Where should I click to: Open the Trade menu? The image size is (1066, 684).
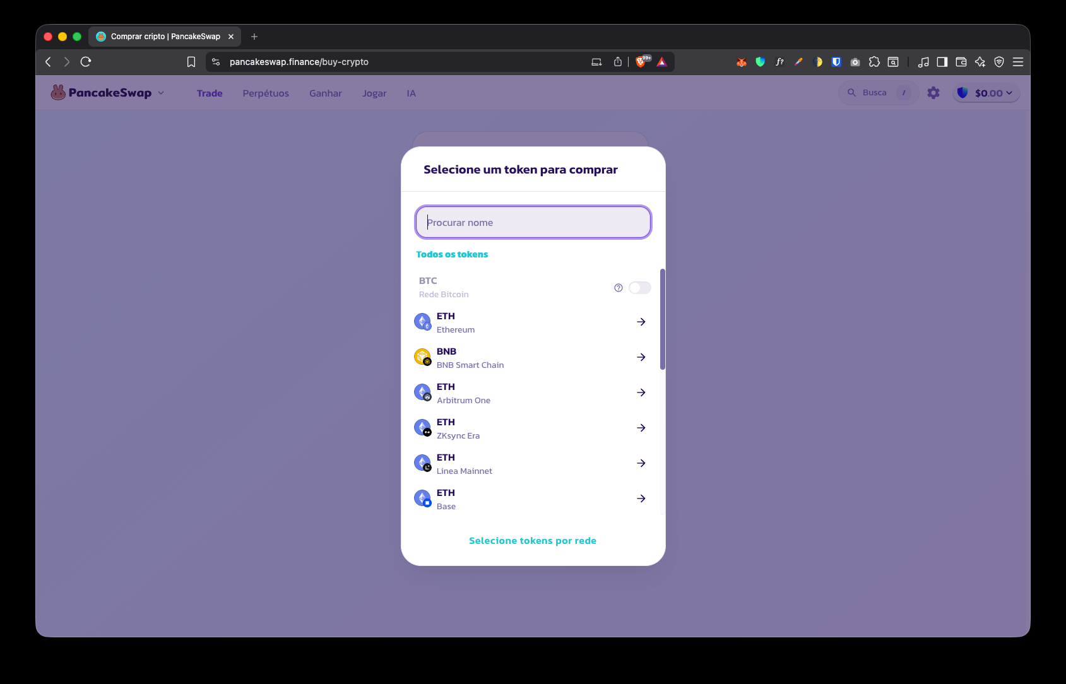click(210, 93)
